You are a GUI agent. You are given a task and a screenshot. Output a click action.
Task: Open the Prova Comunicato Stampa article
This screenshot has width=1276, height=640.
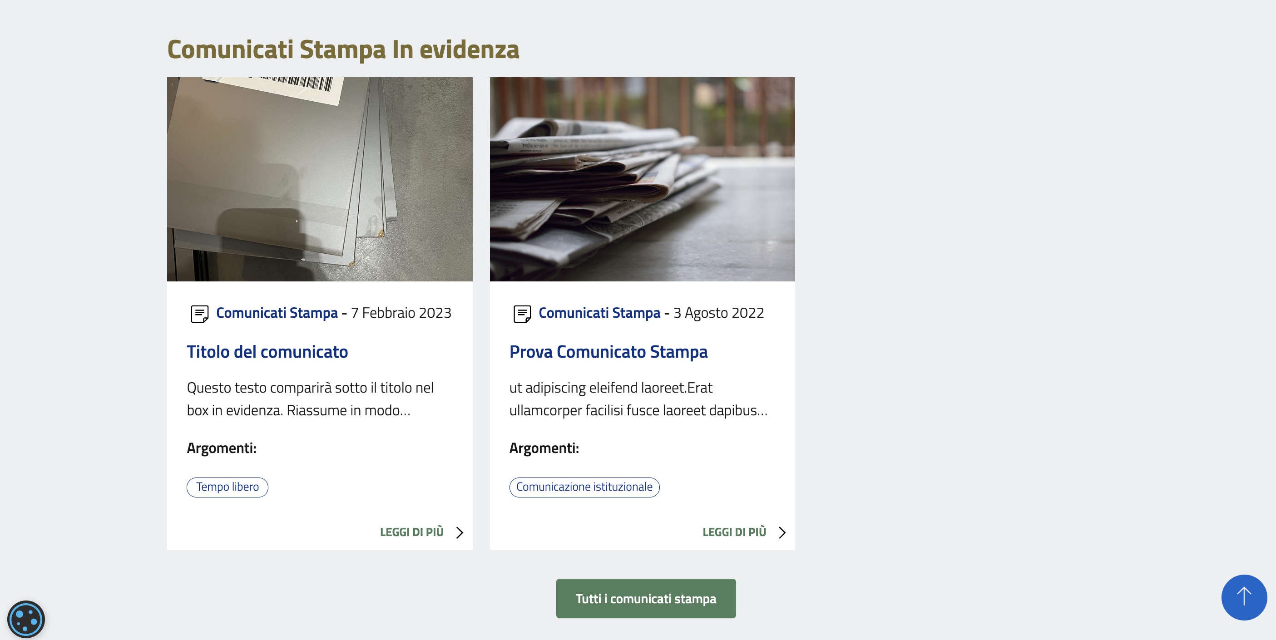[608, 351]
